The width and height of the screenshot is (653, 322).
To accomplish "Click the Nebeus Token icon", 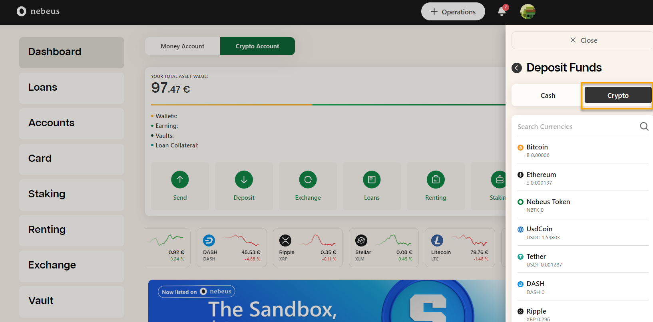I will coord(520,202).
